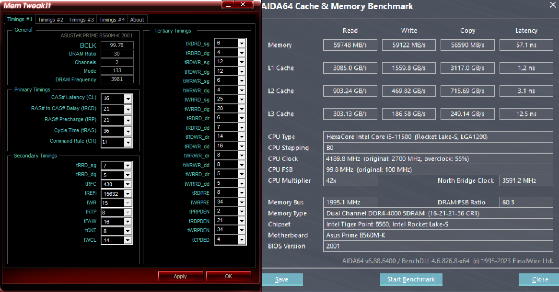Open the tWRWR_dg dropdown

click(x=242, y=90)
